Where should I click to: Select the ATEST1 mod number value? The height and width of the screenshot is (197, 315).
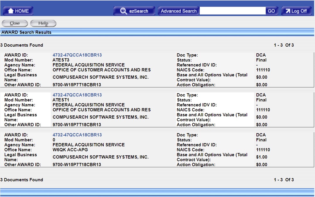pos(61,100)
